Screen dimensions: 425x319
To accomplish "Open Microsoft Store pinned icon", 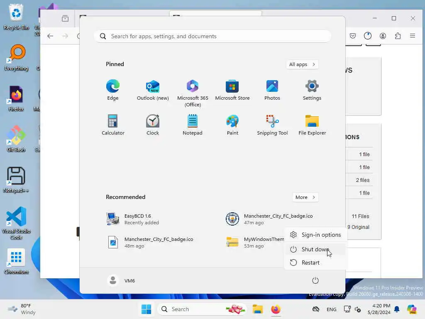I will coord(232,90).
